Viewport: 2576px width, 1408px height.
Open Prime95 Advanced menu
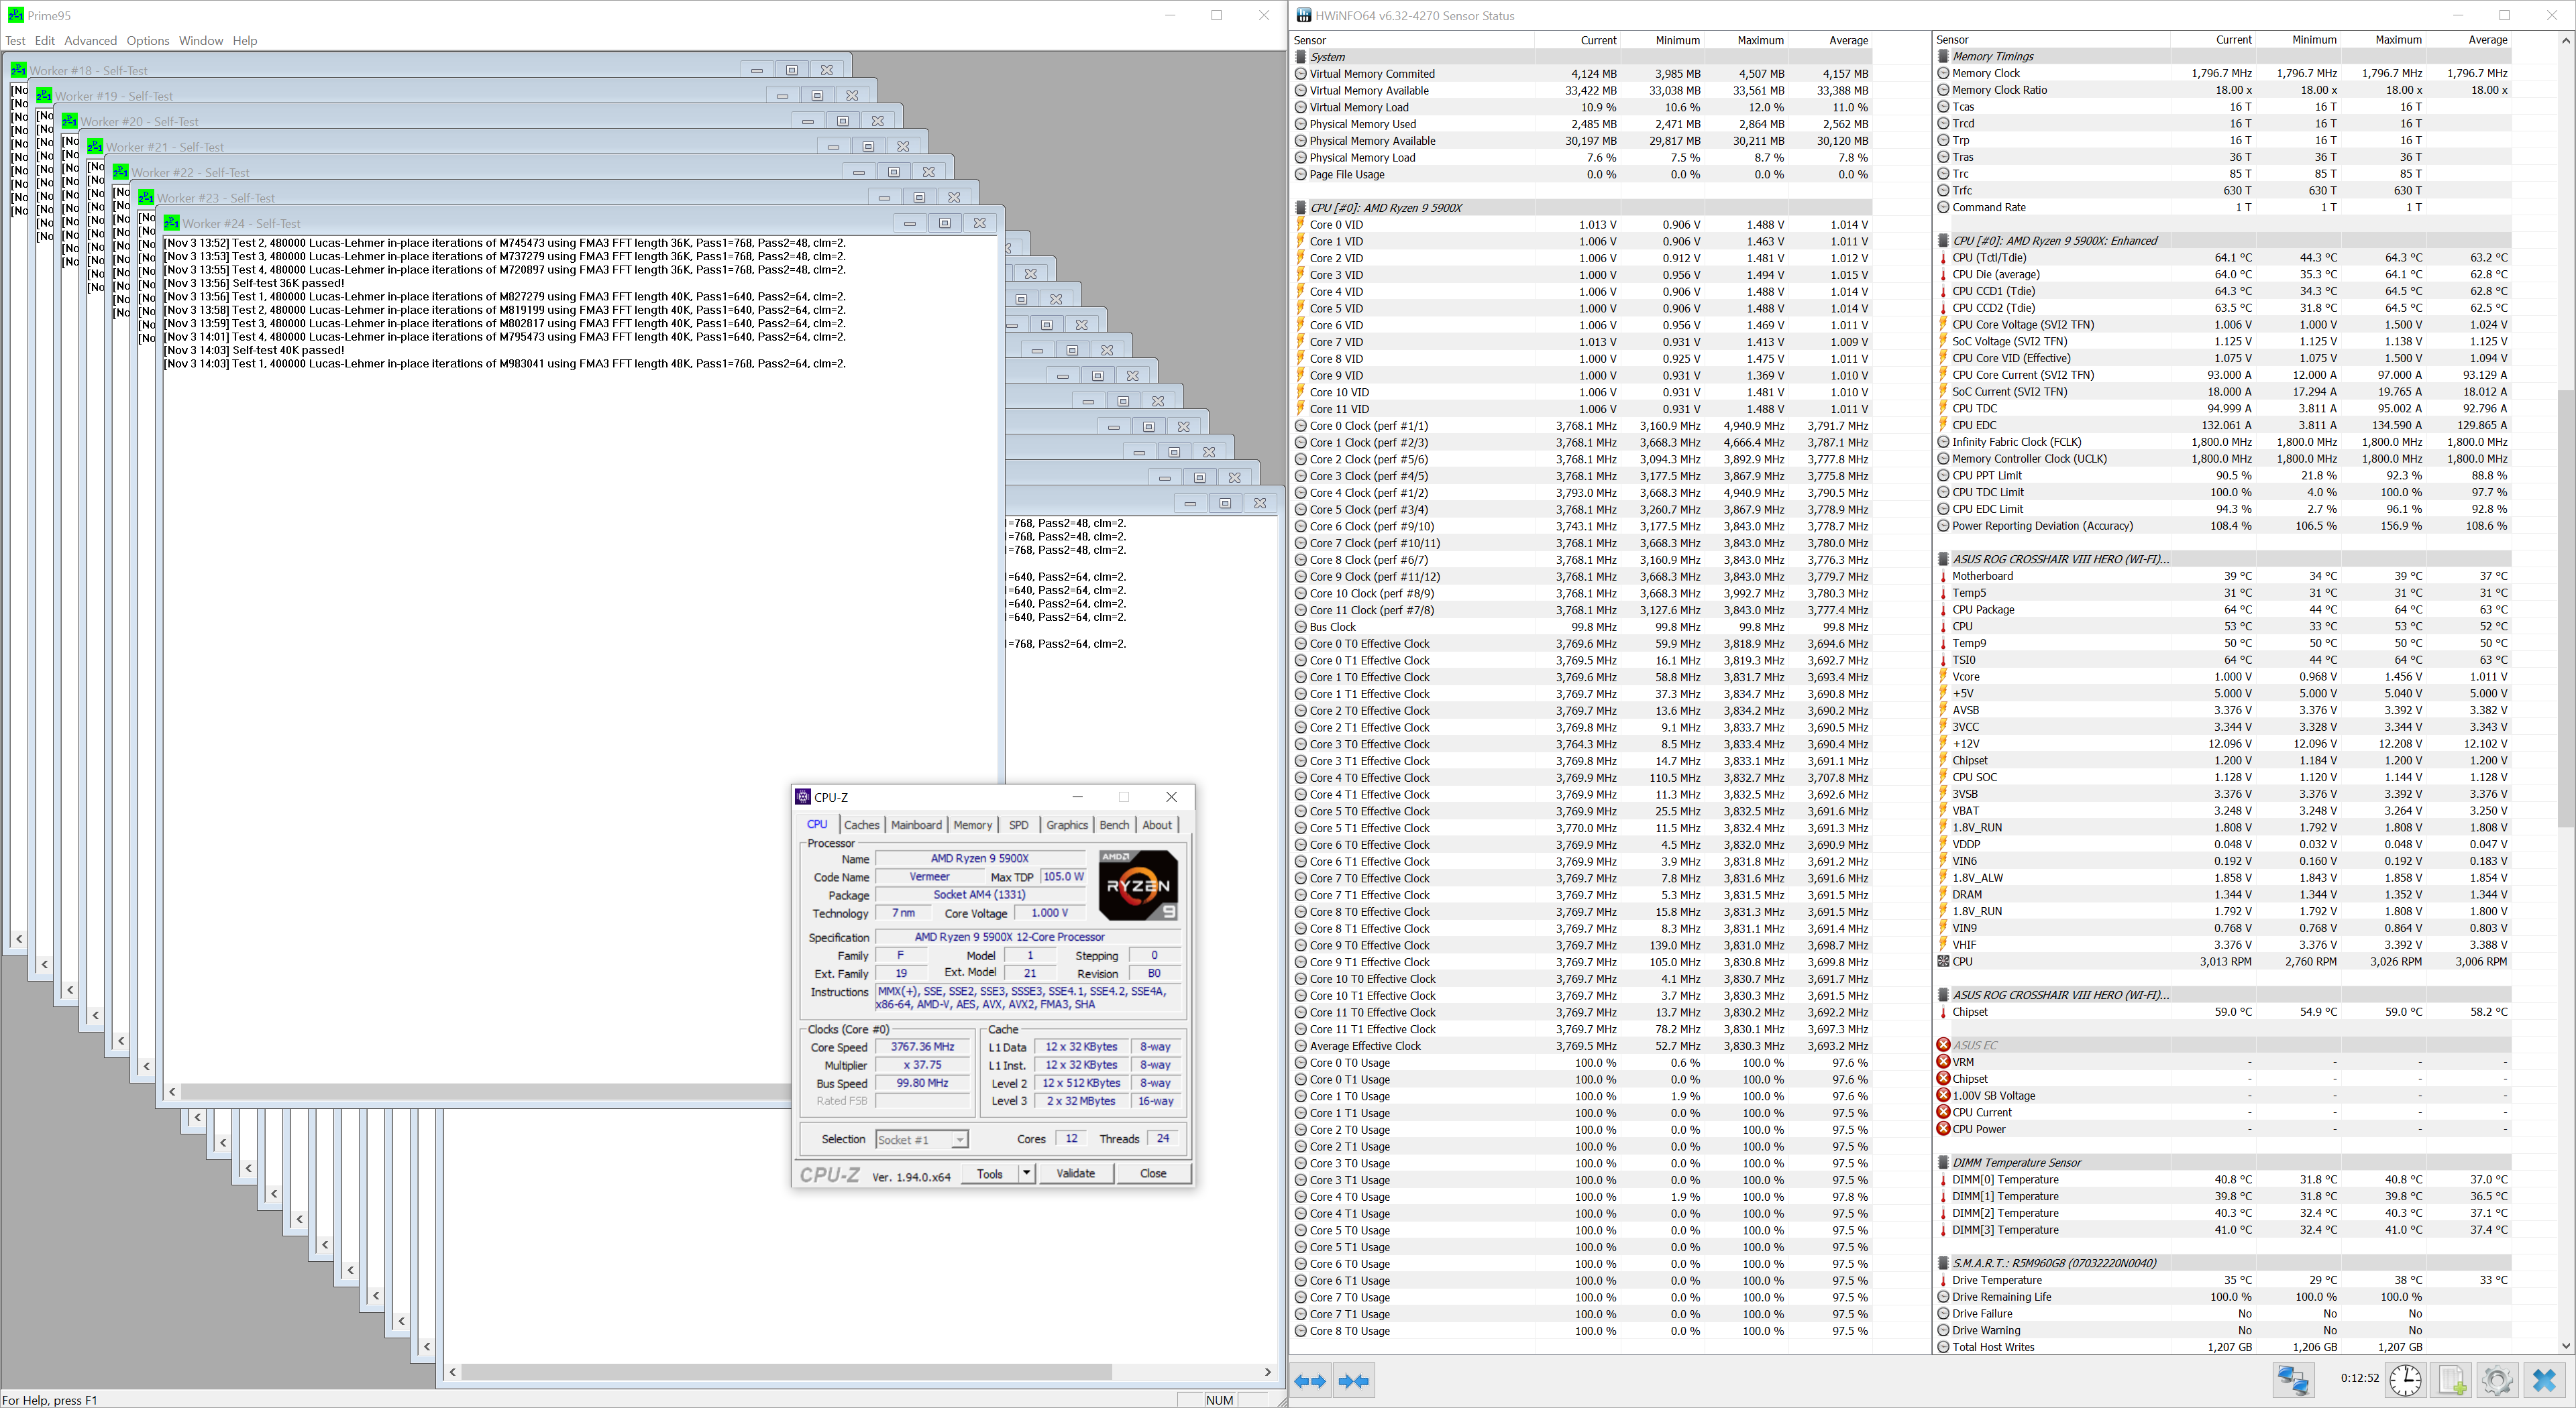tap(90, 41)
